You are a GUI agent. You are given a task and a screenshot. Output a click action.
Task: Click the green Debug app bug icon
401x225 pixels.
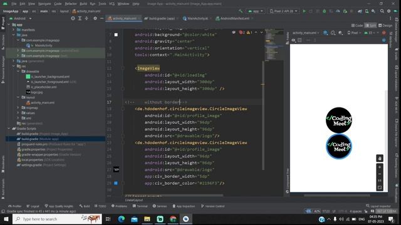[325, 11]
